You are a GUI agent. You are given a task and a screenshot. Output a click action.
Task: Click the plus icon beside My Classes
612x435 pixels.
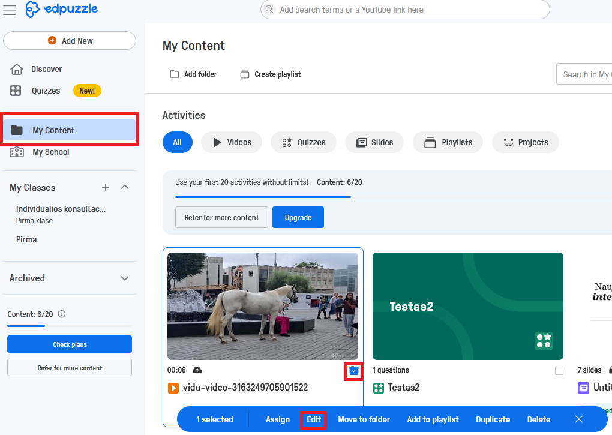(106, 187)
